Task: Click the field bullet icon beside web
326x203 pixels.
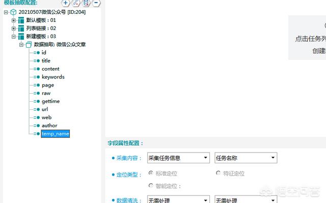Action: [x=37, y=118]
